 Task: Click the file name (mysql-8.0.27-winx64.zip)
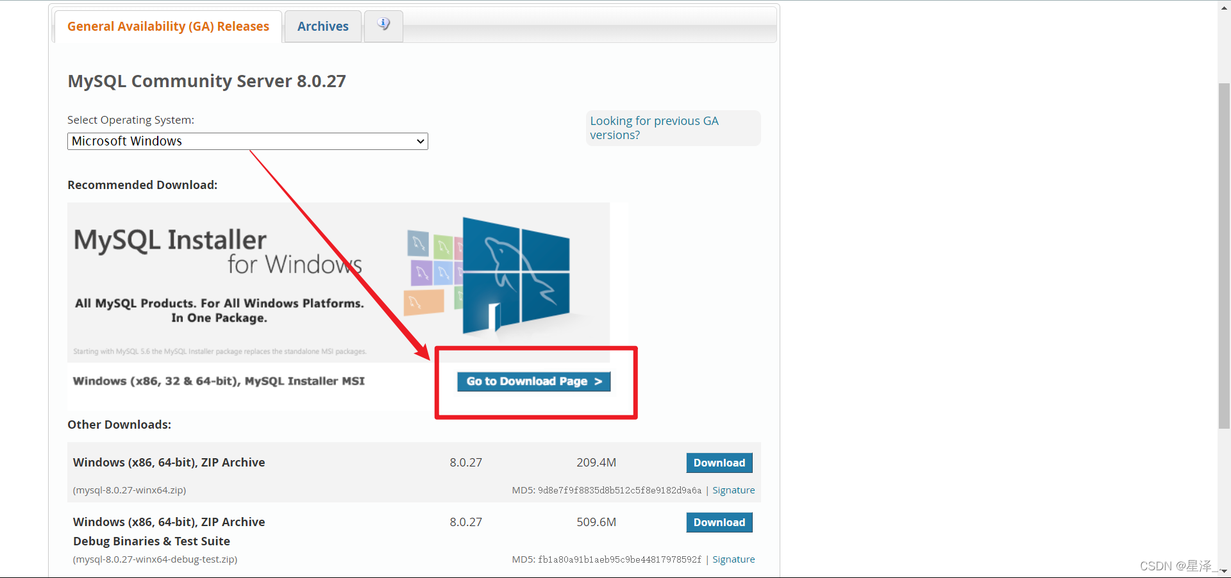(130, 490)
